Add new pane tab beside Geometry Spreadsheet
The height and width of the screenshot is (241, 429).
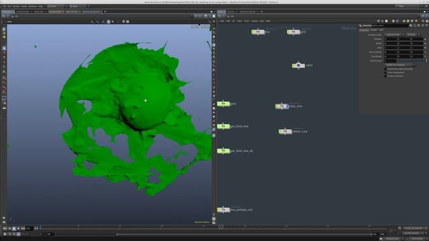[105, 12]
